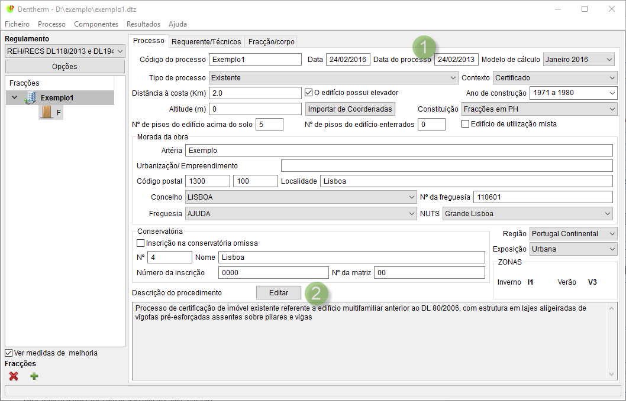Select the door icon of fraction F

pyautogui.click(x=47, y=112)
